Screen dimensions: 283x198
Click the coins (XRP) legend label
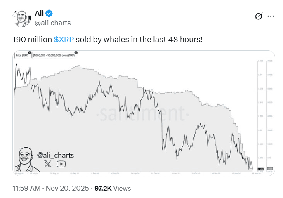coord(54,55)
